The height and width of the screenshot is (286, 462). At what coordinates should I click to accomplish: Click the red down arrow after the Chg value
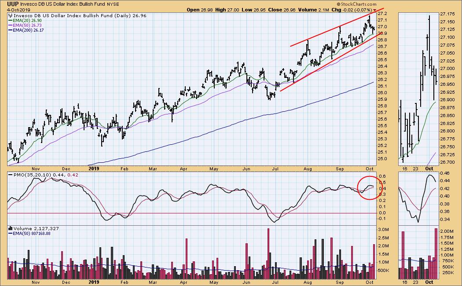click(x=375, y=10)
